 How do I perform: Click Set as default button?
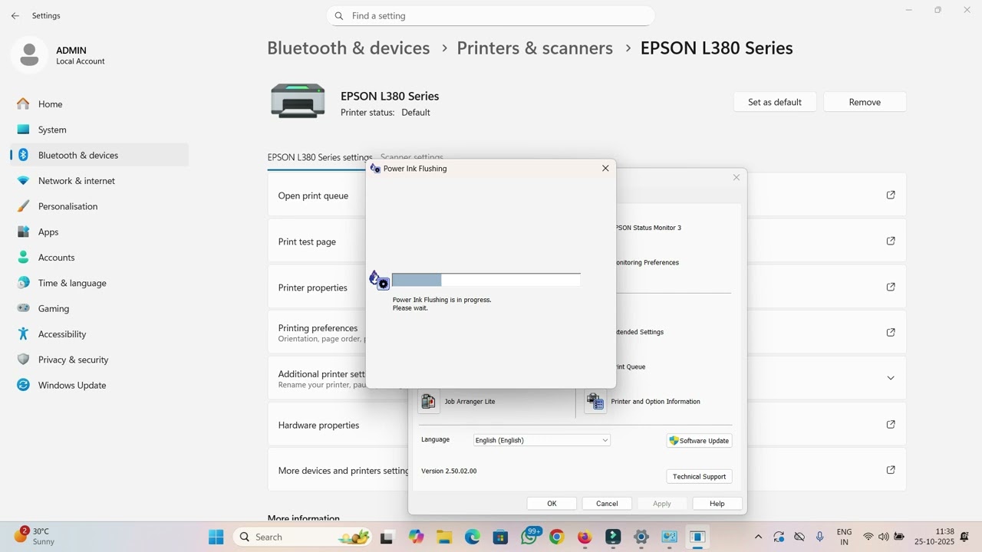775,102
